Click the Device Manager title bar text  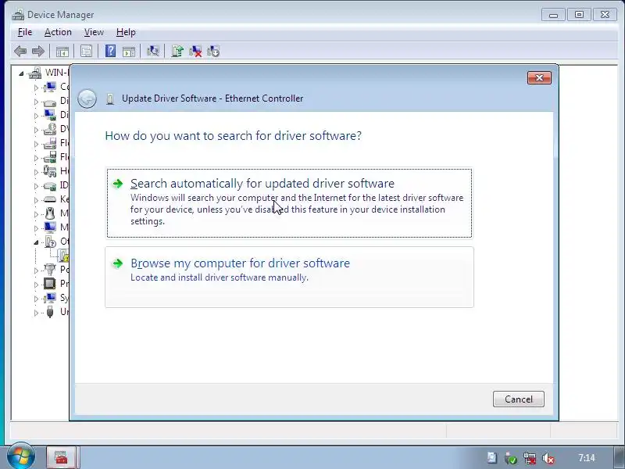click(61, 15)
